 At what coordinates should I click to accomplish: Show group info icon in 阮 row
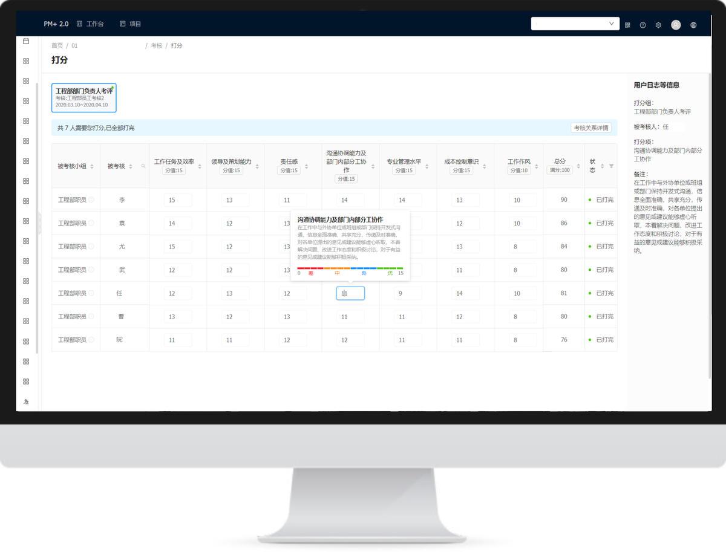pos(91,340)
